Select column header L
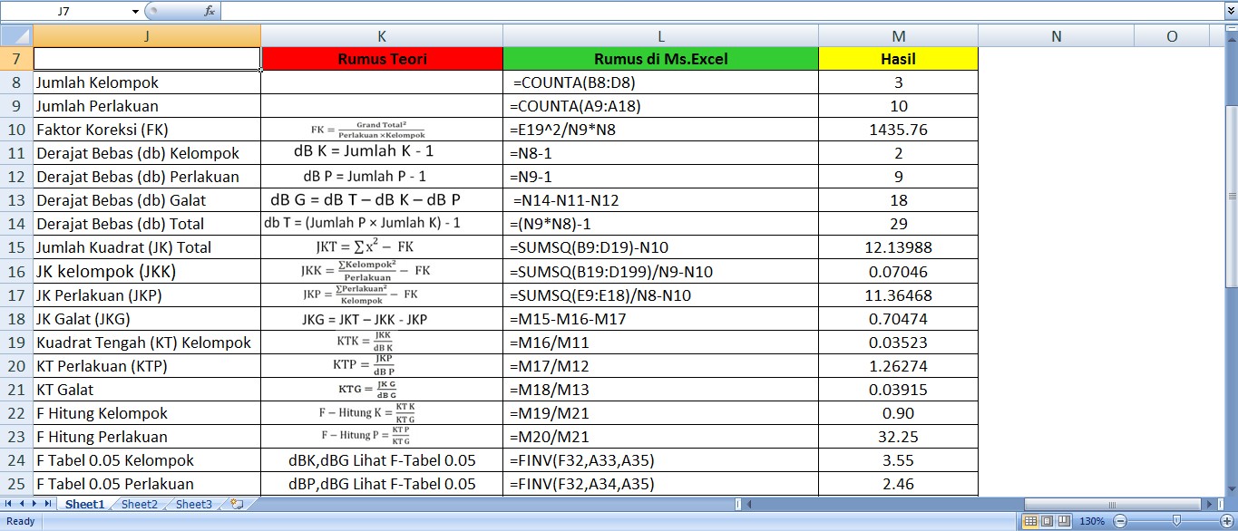The height and width of the screenshot is (531, 1238). pyautogui.click(x=660, y=36)
